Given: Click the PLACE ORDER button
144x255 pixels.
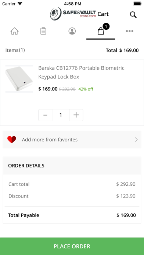Looking at the screenshot, I should click(72, 246).
